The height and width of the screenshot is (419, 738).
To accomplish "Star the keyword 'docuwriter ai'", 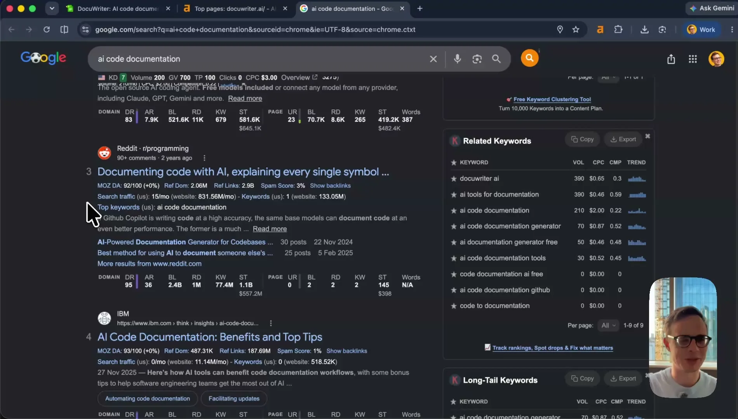I will pos(453,178).
